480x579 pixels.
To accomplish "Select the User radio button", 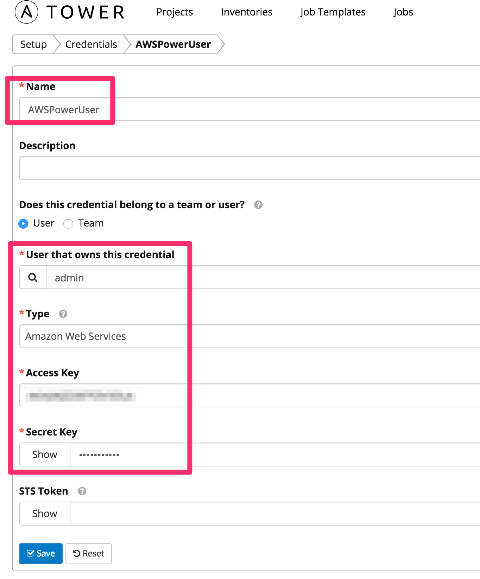I will point(23,223).
